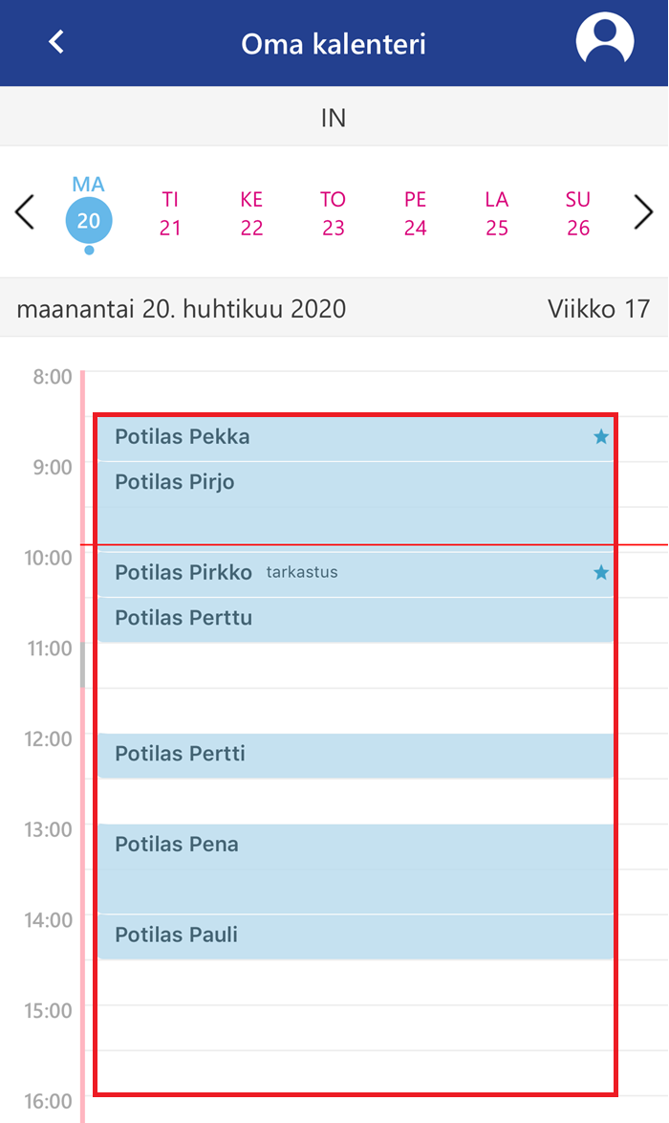Open the Potilas Pertti appointment at 12:00
This screenshot has height=1123, width=669.
point(356,756)
